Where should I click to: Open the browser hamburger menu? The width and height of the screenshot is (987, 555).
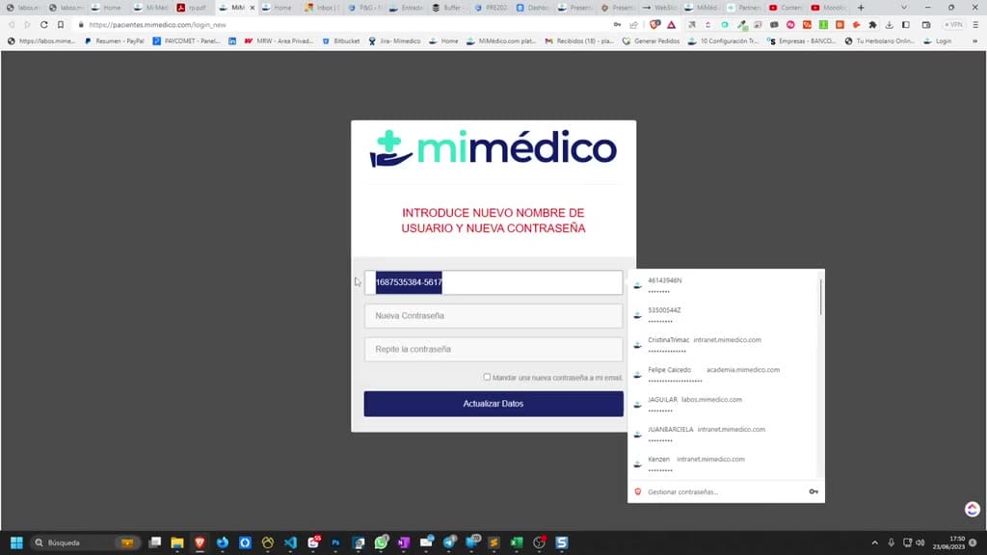tap(975, 24)
